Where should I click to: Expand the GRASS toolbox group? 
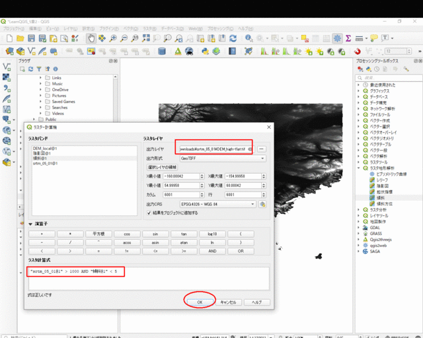359,234
